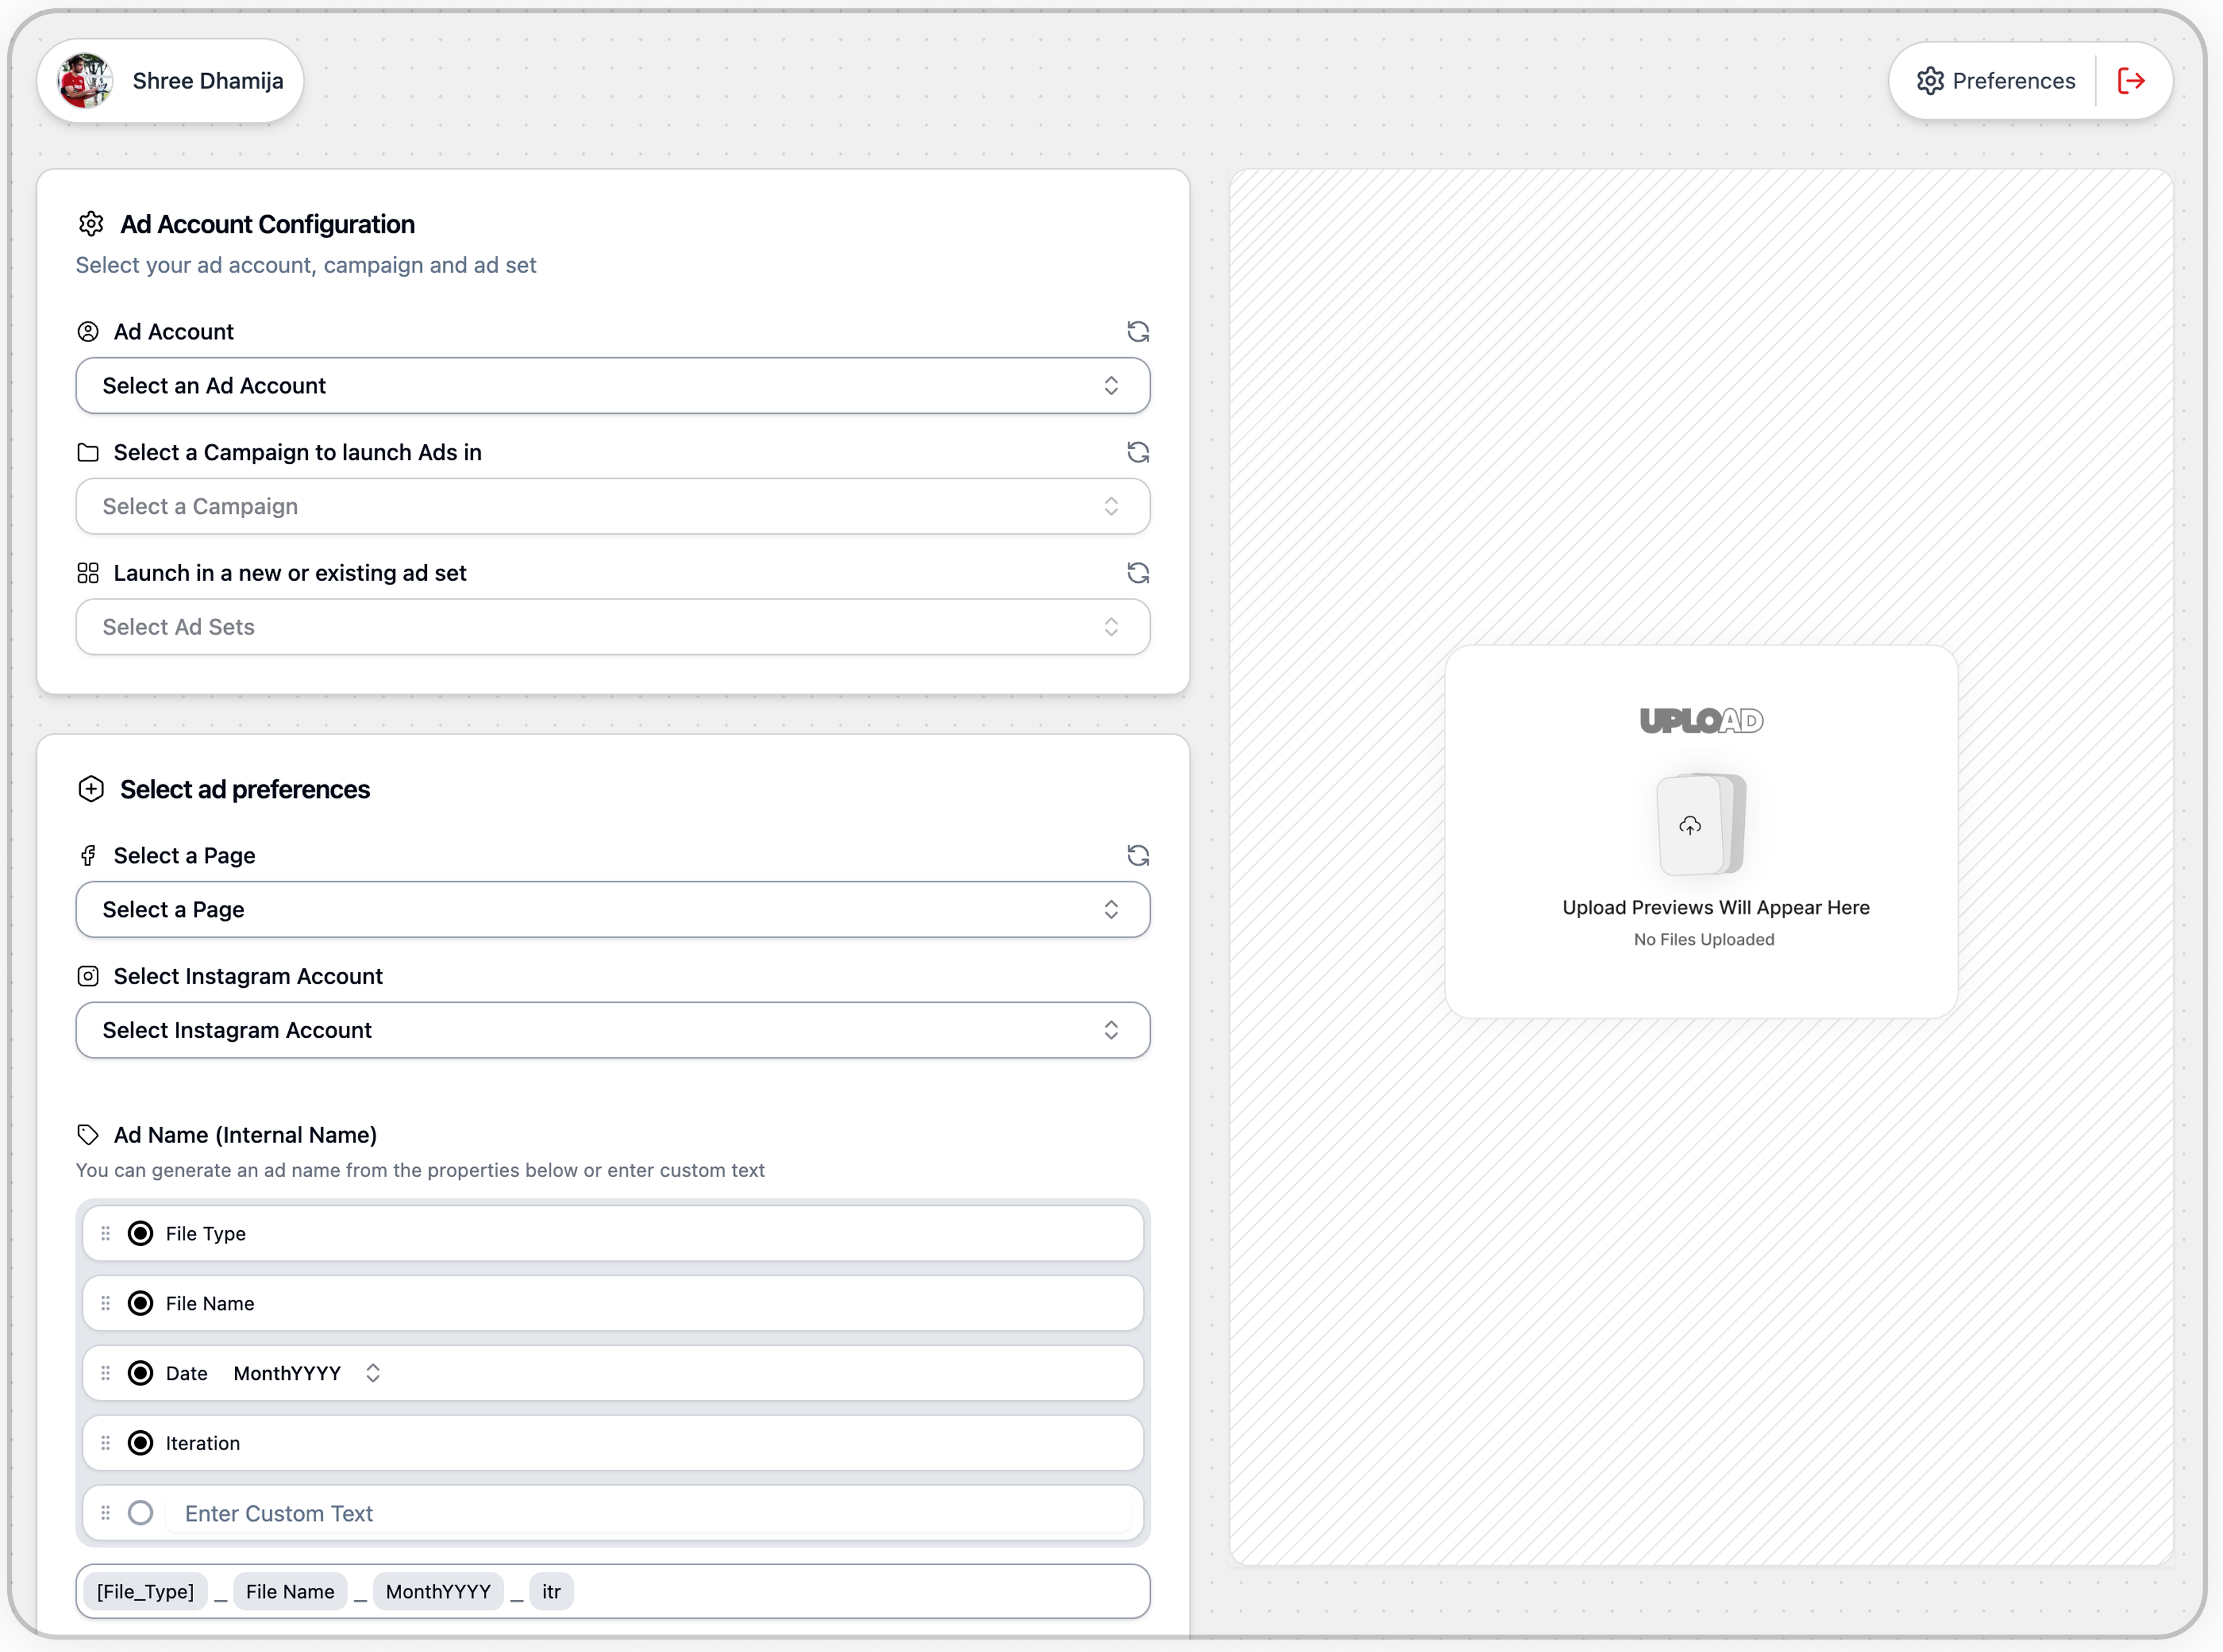Click the MonthYYYY name chip

point(438,1592)
